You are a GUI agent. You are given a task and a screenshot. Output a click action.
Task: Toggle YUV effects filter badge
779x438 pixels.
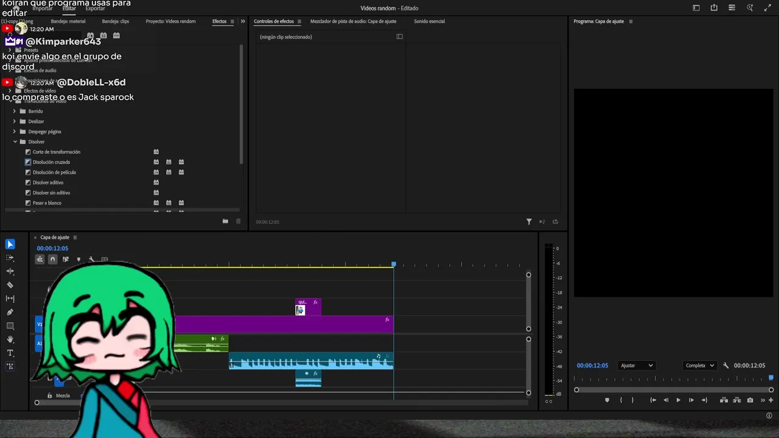[116, 36]
